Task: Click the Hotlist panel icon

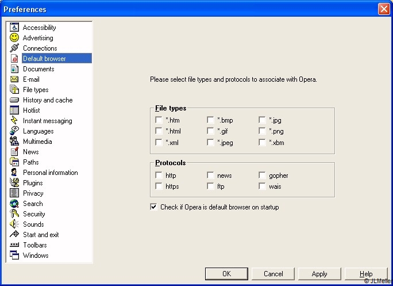Action: pos(14,110)
